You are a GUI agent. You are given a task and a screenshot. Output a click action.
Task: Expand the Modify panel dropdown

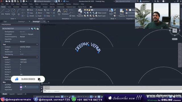tap(41, 19)
